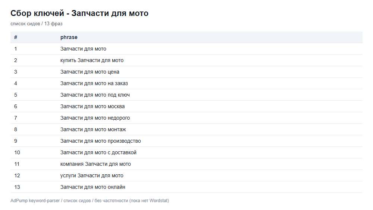Select the phrase 'купить Запчасти для мото'
Viewport: 373px width, 210px height.
point(92,60)
